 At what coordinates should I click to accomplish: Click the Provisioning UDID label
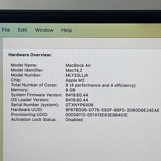(x=29, y=115)
